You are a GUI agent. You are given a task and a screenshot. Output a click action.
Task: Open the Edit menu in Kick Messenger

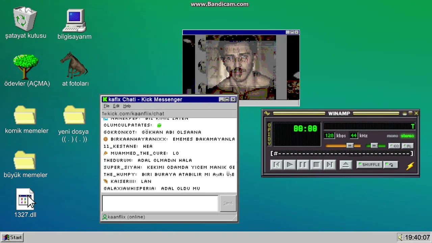click(116, 106)
